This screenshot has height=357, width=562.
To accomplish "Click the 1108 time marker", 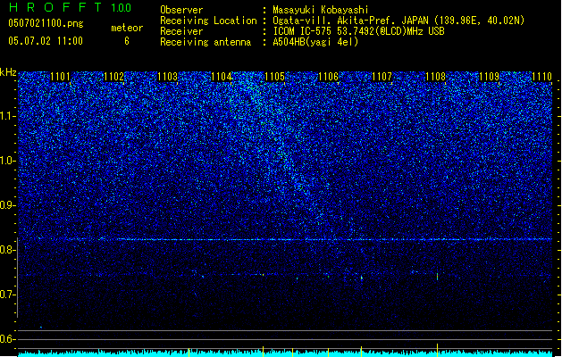I will (435, 77).
